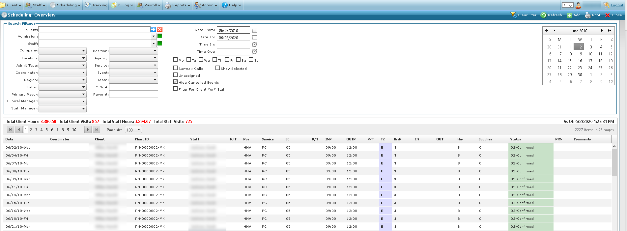Click the blue arrow client search icon
Viewport: 627px width, 231px height.
tap(153, 30)
